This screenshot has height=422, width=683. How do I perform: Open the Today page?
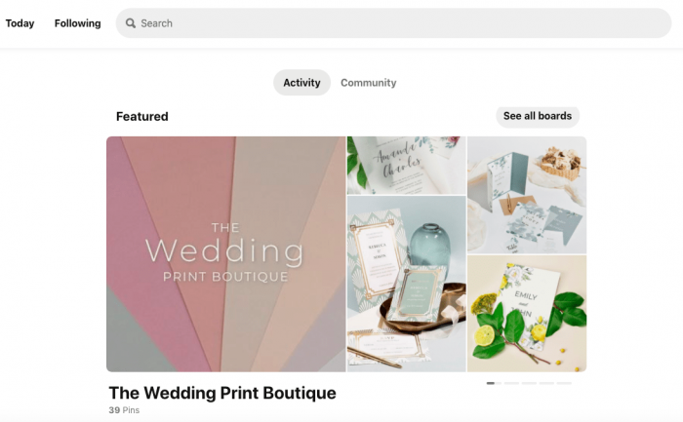click(x=20, y=23)
